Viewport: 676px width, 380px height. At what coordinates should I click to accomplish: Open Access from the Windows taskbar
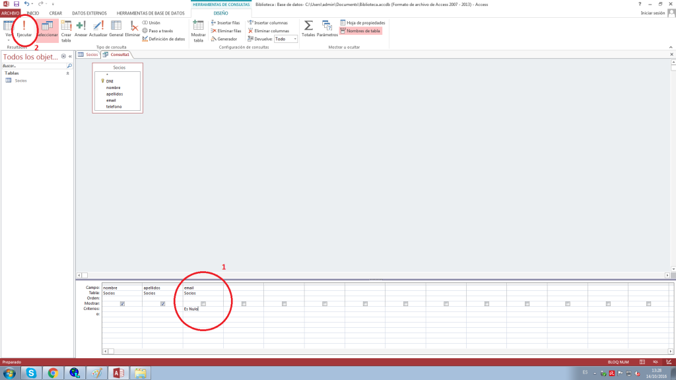tap(119, 373)
